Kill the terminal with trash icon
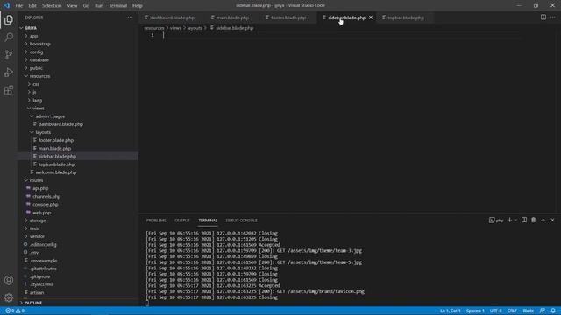This screenshot has height=315, width=561. point(534,220)
